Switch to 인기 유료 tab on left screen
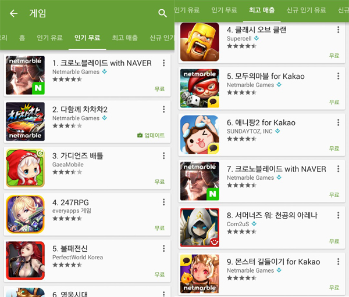 tap(49, 38)
